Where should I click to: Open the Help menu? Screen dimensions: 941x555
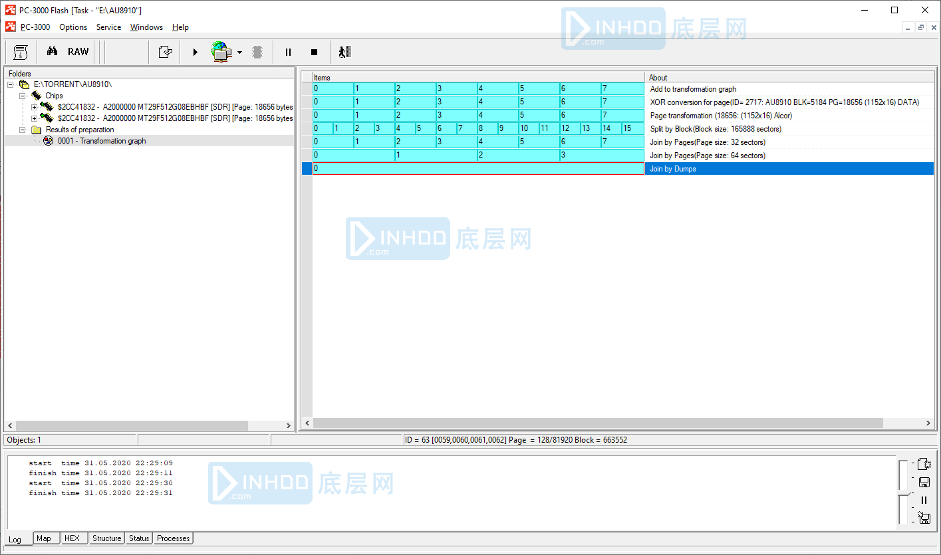pos(180,27)
